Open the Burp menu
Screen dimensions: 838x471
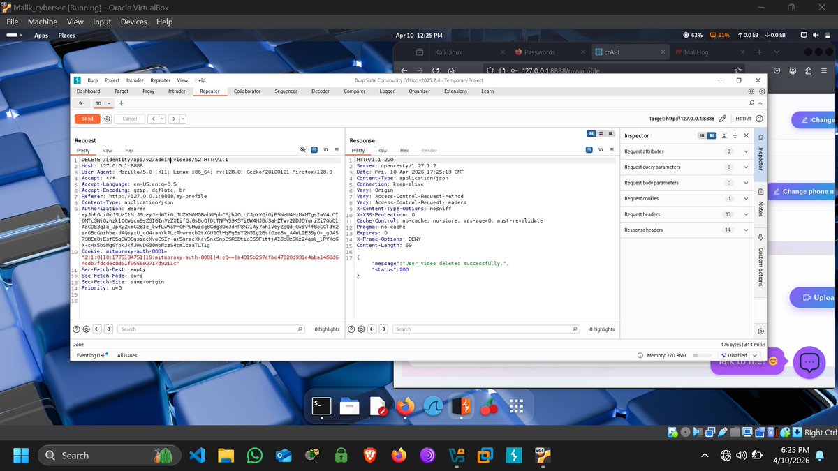(x=91, y=80)
